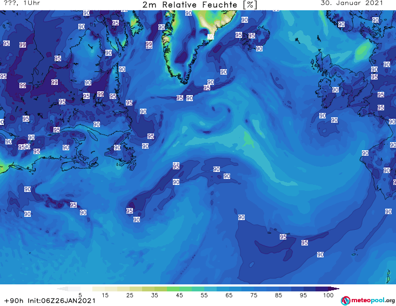Click the legend value '25'
This screenshot has height=306, width=396.
[130, 295]
